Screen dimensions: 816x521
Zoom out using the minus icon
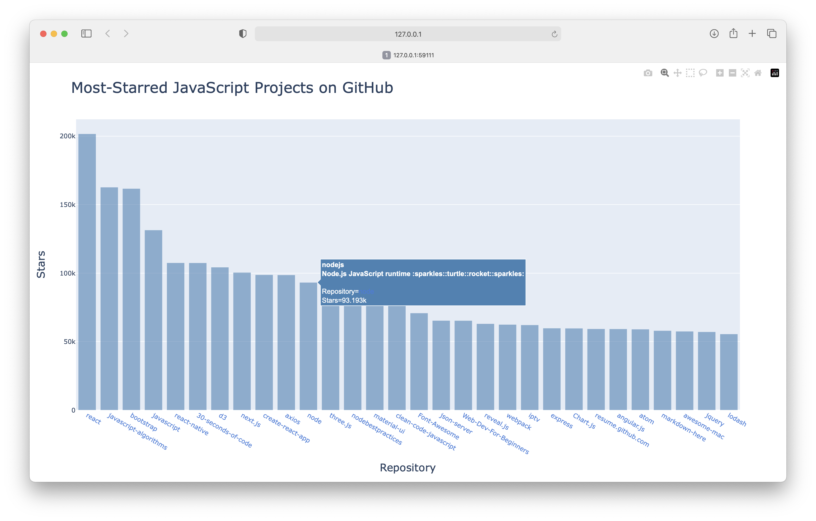click(732, 73)
